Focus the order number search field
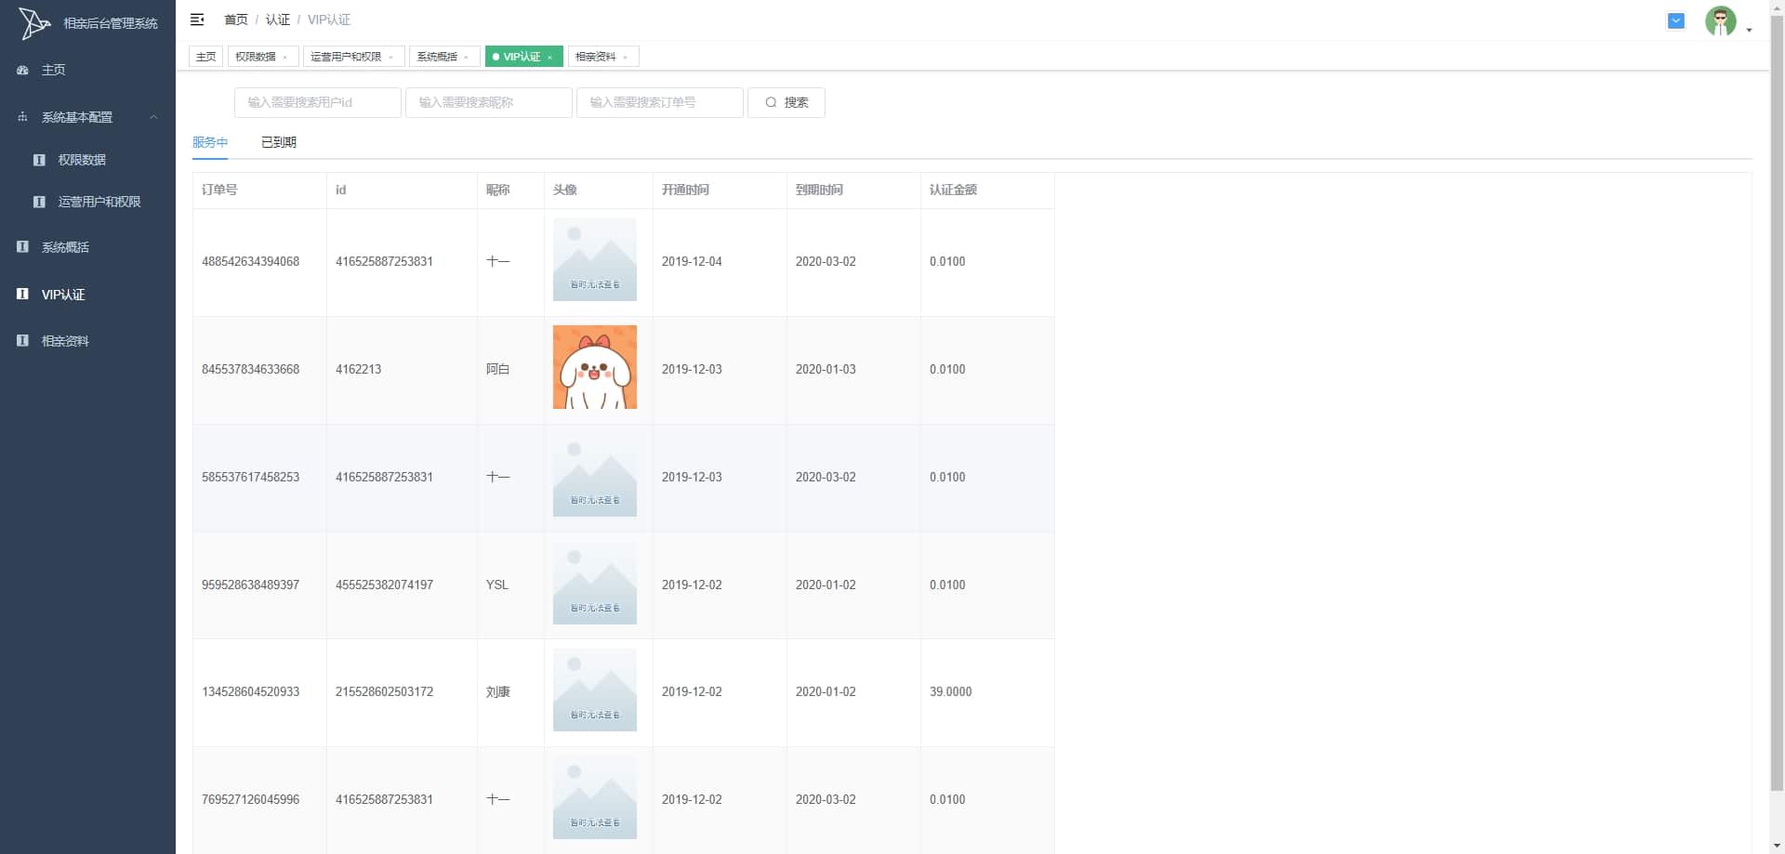The height and width of the screenshot is (854, 1785). click(660, 102)
